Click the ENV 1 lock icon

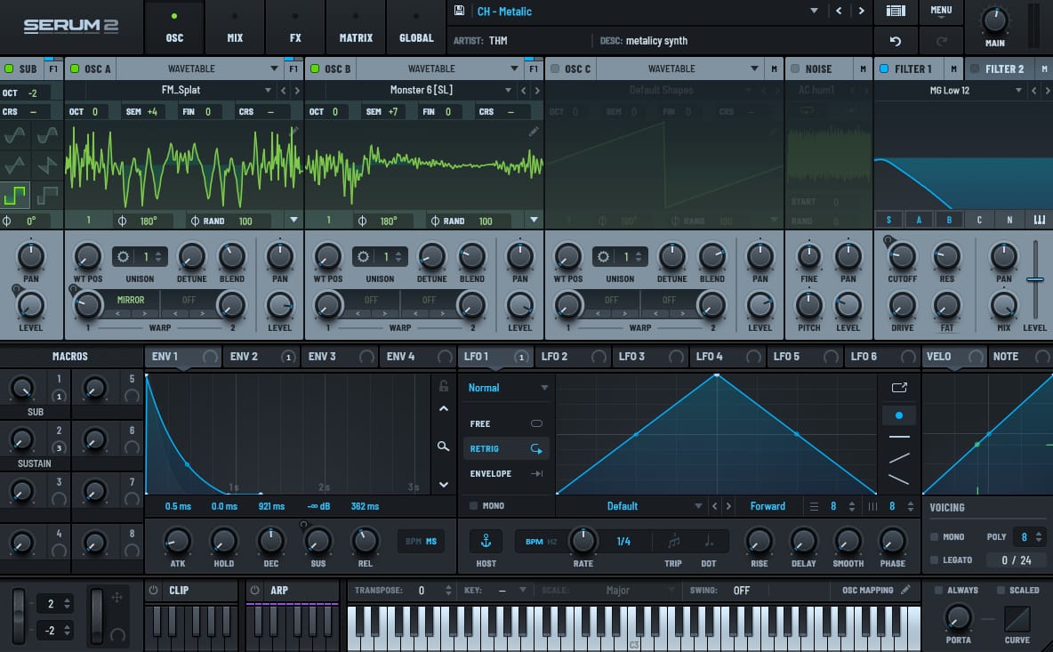[x=443, y=386]
